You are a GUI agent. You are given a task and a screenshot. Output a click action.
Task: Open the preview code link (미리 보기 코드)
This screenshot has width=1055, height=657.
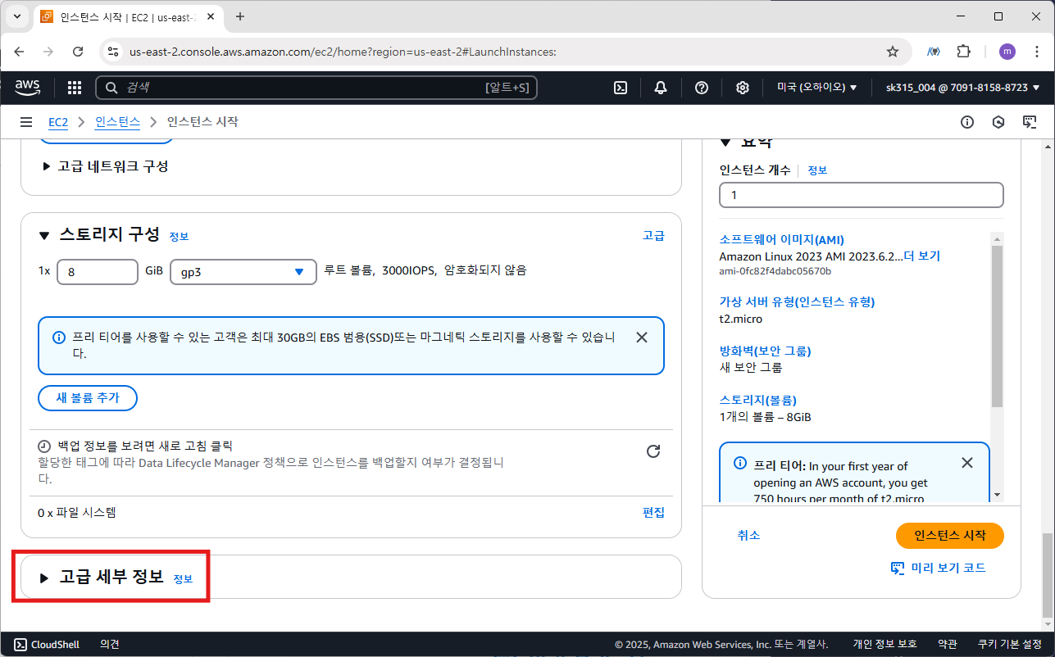coord(938,568)
